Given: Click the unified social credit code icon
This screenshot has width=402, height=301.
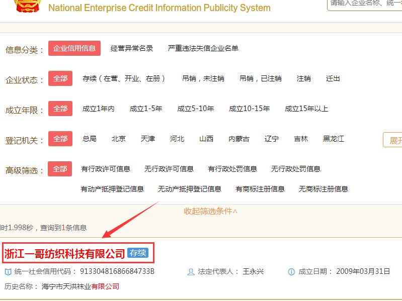Looking at the screenshot, I should click(8, 271).
